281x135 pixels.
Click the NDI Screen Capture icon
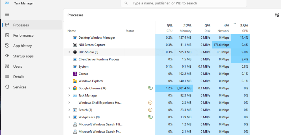[x=75, y=45]
